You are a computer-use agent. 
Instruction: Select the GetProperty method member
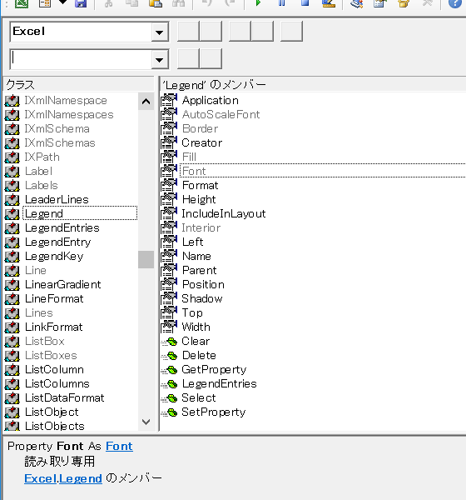pyautogui.click(x=214, y=369)
